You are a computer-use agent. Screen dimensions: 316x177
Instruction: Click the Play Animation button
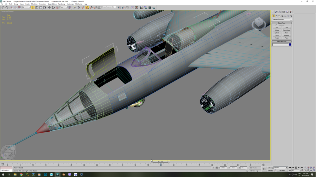(296, 168)
